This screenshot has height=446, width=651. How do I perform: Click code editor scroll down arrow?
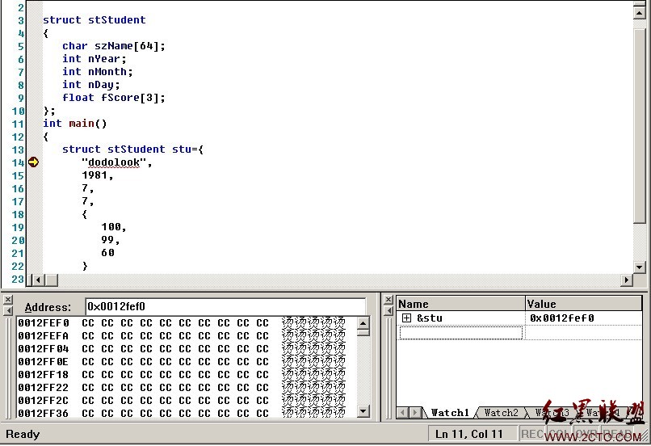tap(640, 267)
